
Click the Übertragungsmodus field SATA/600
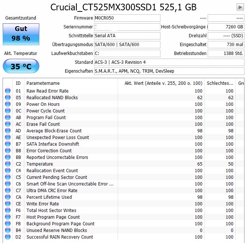pyautogui.click(x=127, y=45)
